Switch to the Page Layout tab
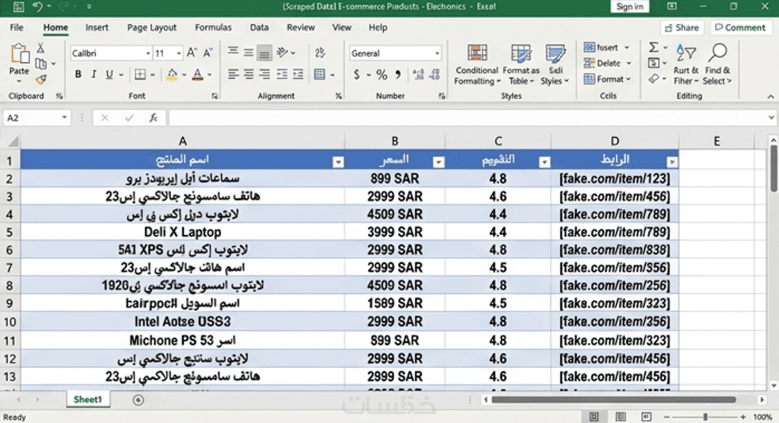 [151, 27]
